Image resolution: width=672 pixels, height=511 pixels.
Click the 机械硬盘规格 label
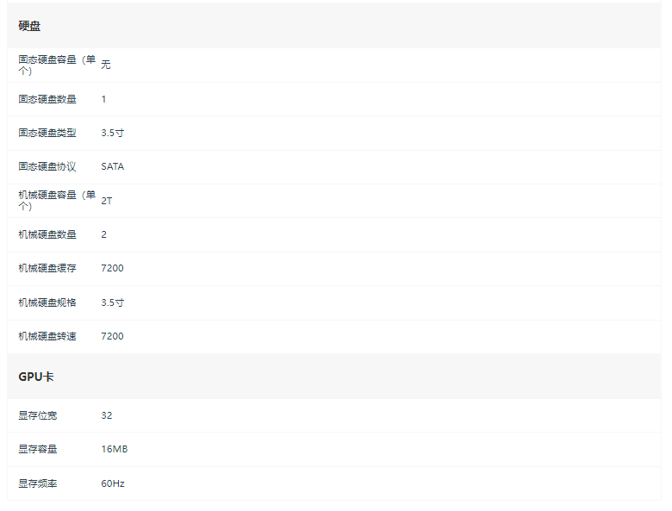coord(47,302)
